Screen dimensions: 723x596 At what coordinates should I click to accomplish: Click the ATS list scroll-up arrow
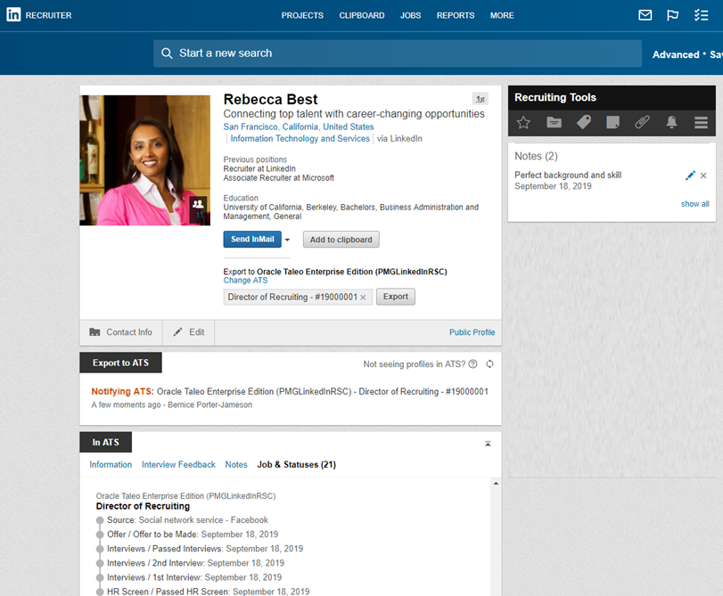(x=496, y=484)
